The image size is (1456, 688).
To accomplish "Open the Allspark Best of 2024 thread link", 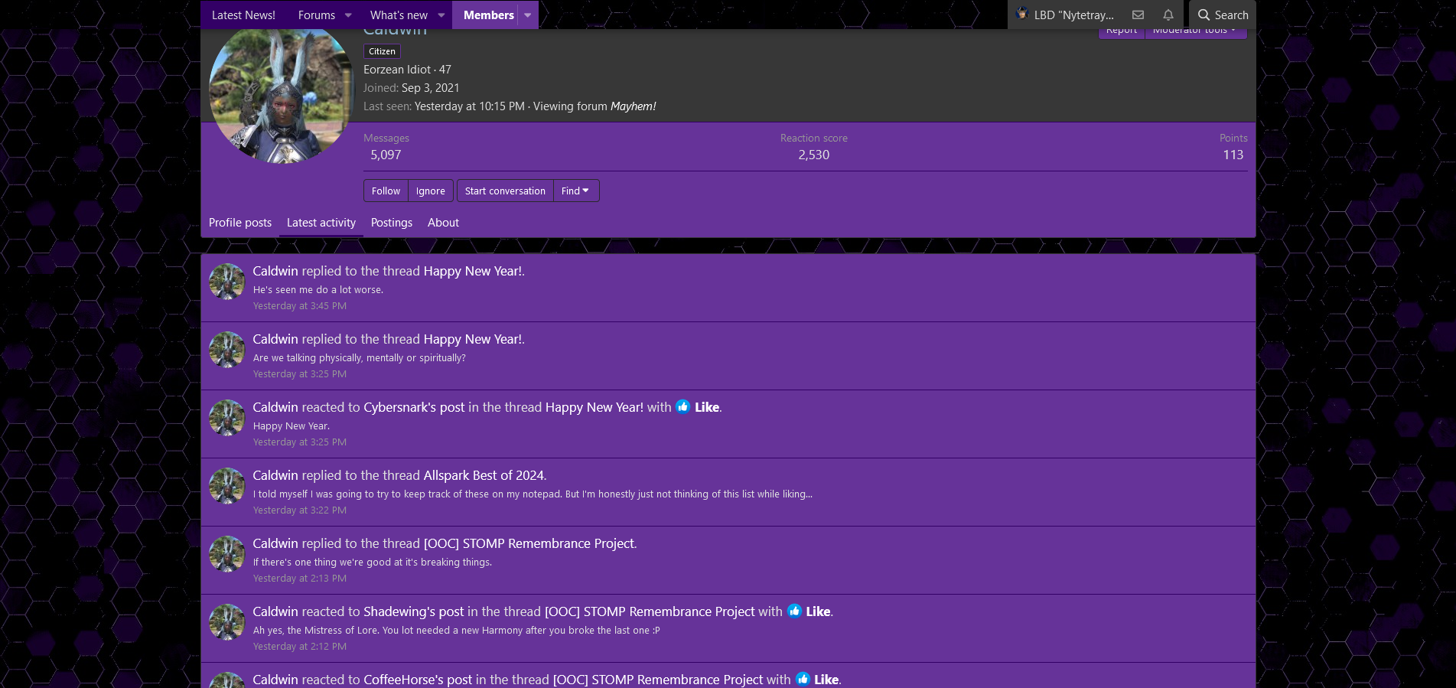I will (x=484, y=475).
